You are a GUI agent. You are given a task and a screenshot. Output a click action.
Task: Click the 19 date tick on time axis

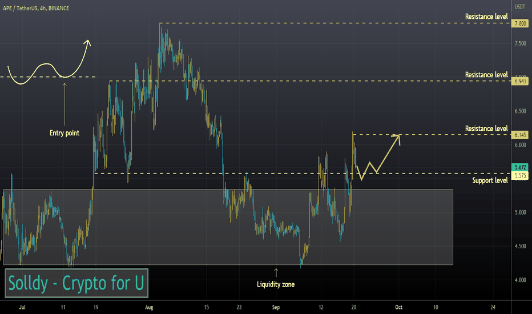tap(96, 307)
